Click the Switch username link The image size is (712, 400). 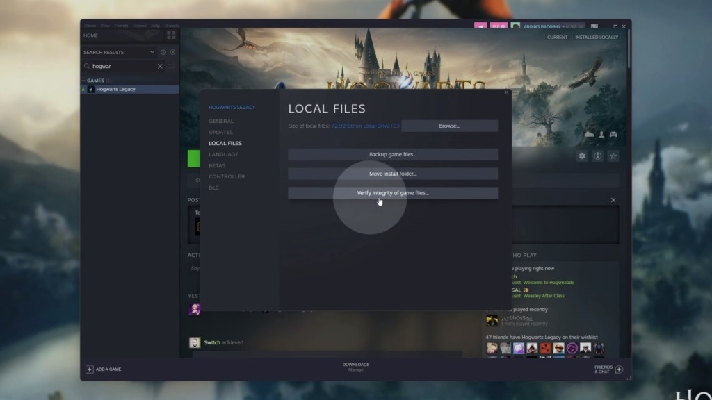click(212, 342)
